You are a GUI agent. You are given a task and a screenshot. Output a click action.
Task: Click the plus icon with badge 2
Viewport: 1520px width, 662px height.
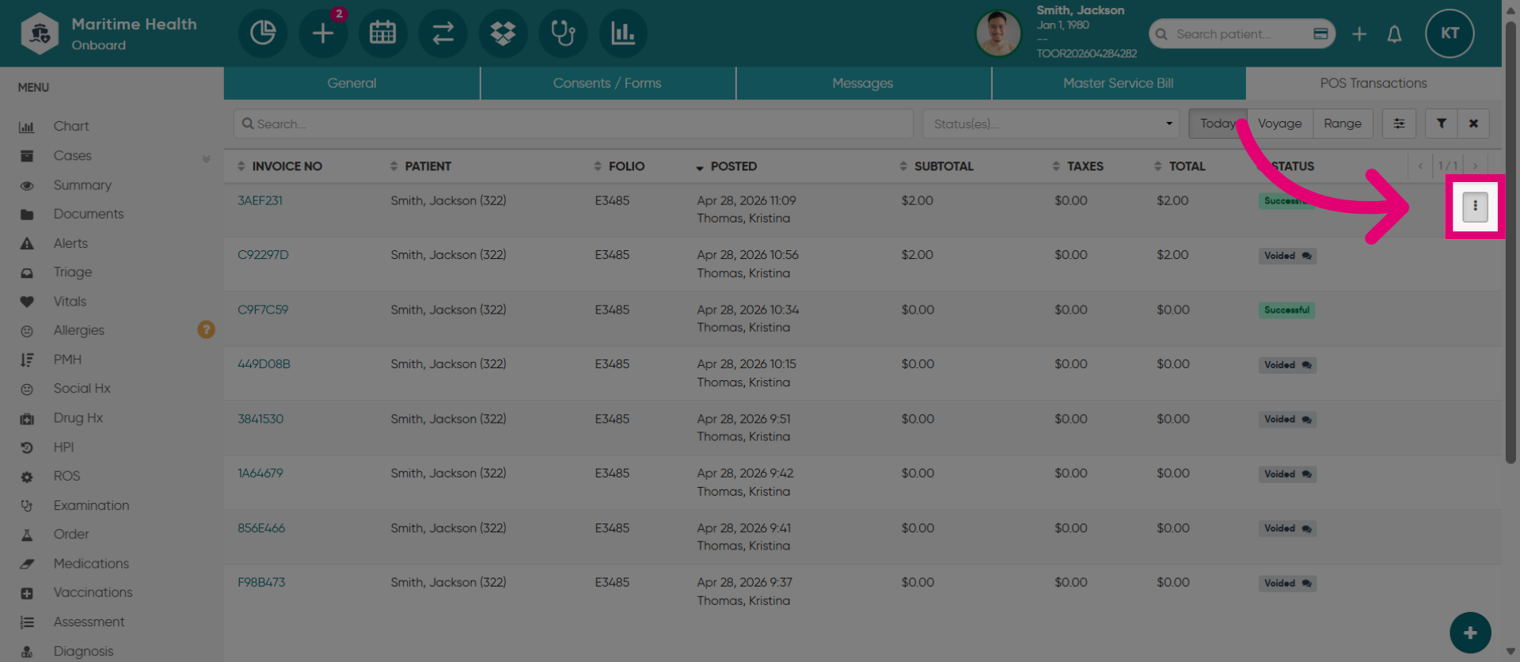[323, 33]
